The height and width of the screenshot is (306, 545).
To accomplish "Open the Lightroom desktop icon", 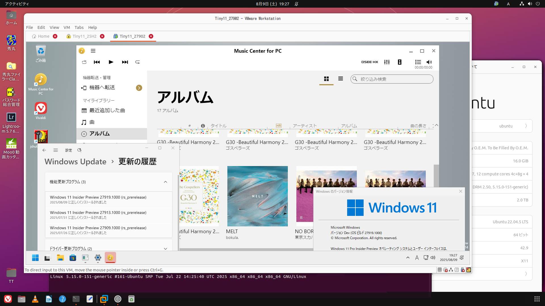I will (11, 123).
